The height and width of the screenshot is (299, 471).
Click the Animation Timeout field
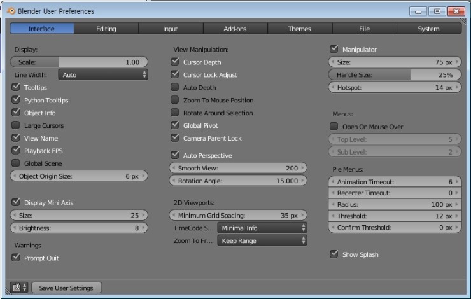(x=395, y=181)
